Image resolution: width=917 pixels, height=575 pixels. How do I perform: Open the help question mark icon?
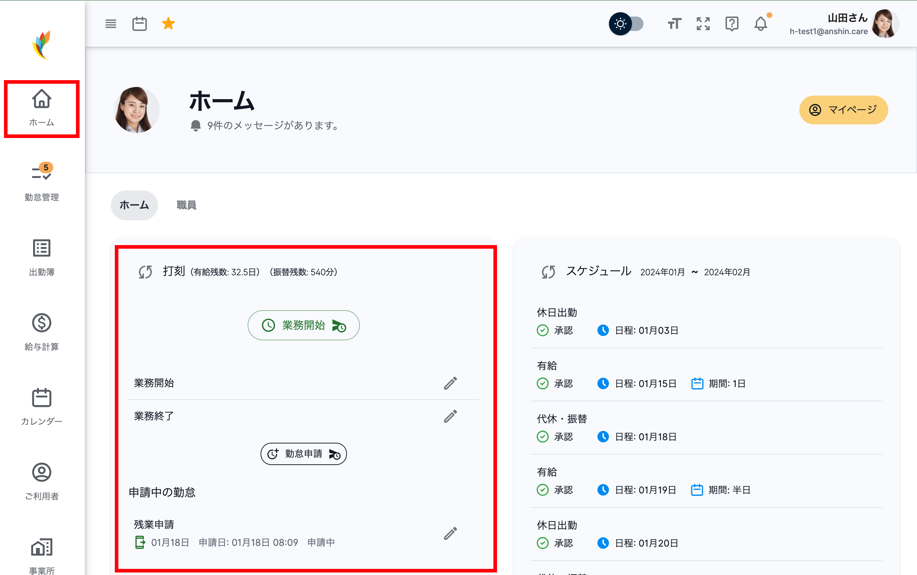pyautogui.click(x=732, y=24)
